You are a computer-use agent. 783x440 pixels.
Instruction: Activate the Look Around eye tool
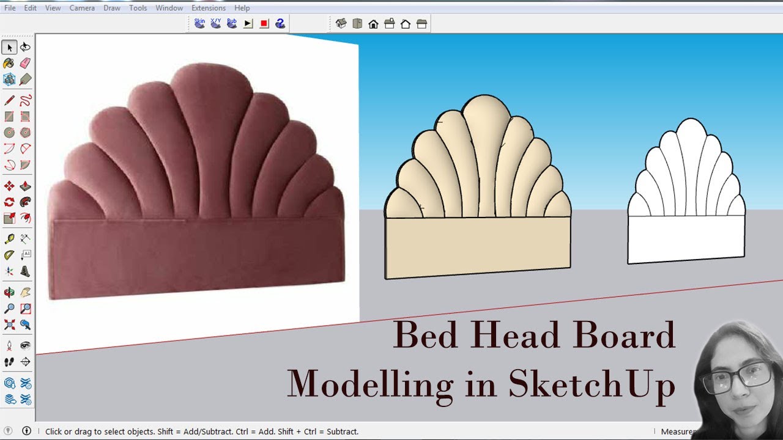tap(25, 346)
